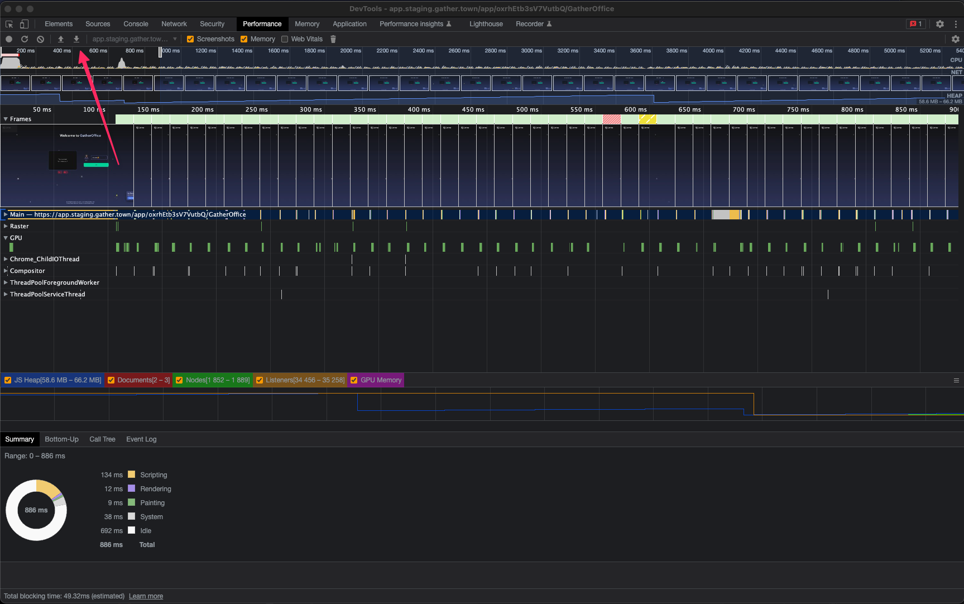Click the reload and start profiling icon
Image resolution: width=964 pixels, height=604 pixels.
coord(25,39)
